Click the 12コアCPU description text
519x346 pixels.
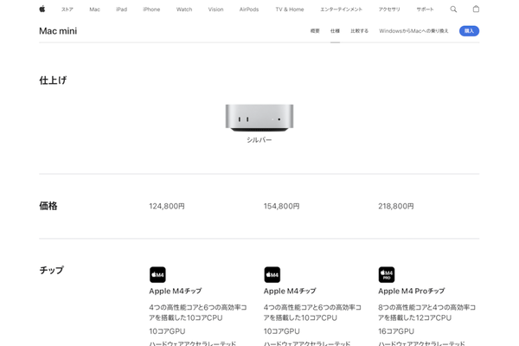[x=427, y=312]
